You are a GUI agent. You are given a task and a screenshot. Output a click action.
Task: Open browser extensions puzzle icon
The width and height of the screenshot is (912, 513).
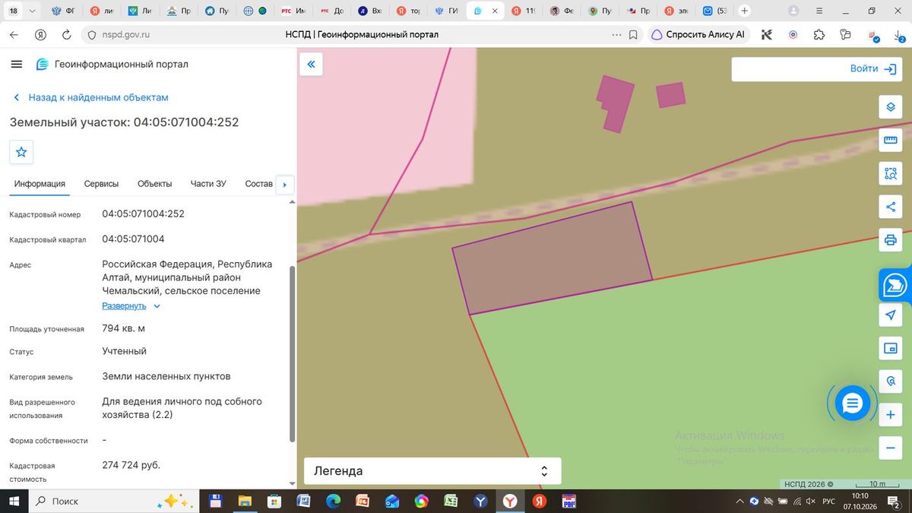[819, 34]
